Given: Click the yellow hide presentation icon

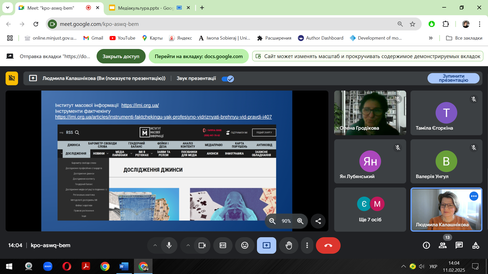Looking at the screenshot, I should 12,78.
